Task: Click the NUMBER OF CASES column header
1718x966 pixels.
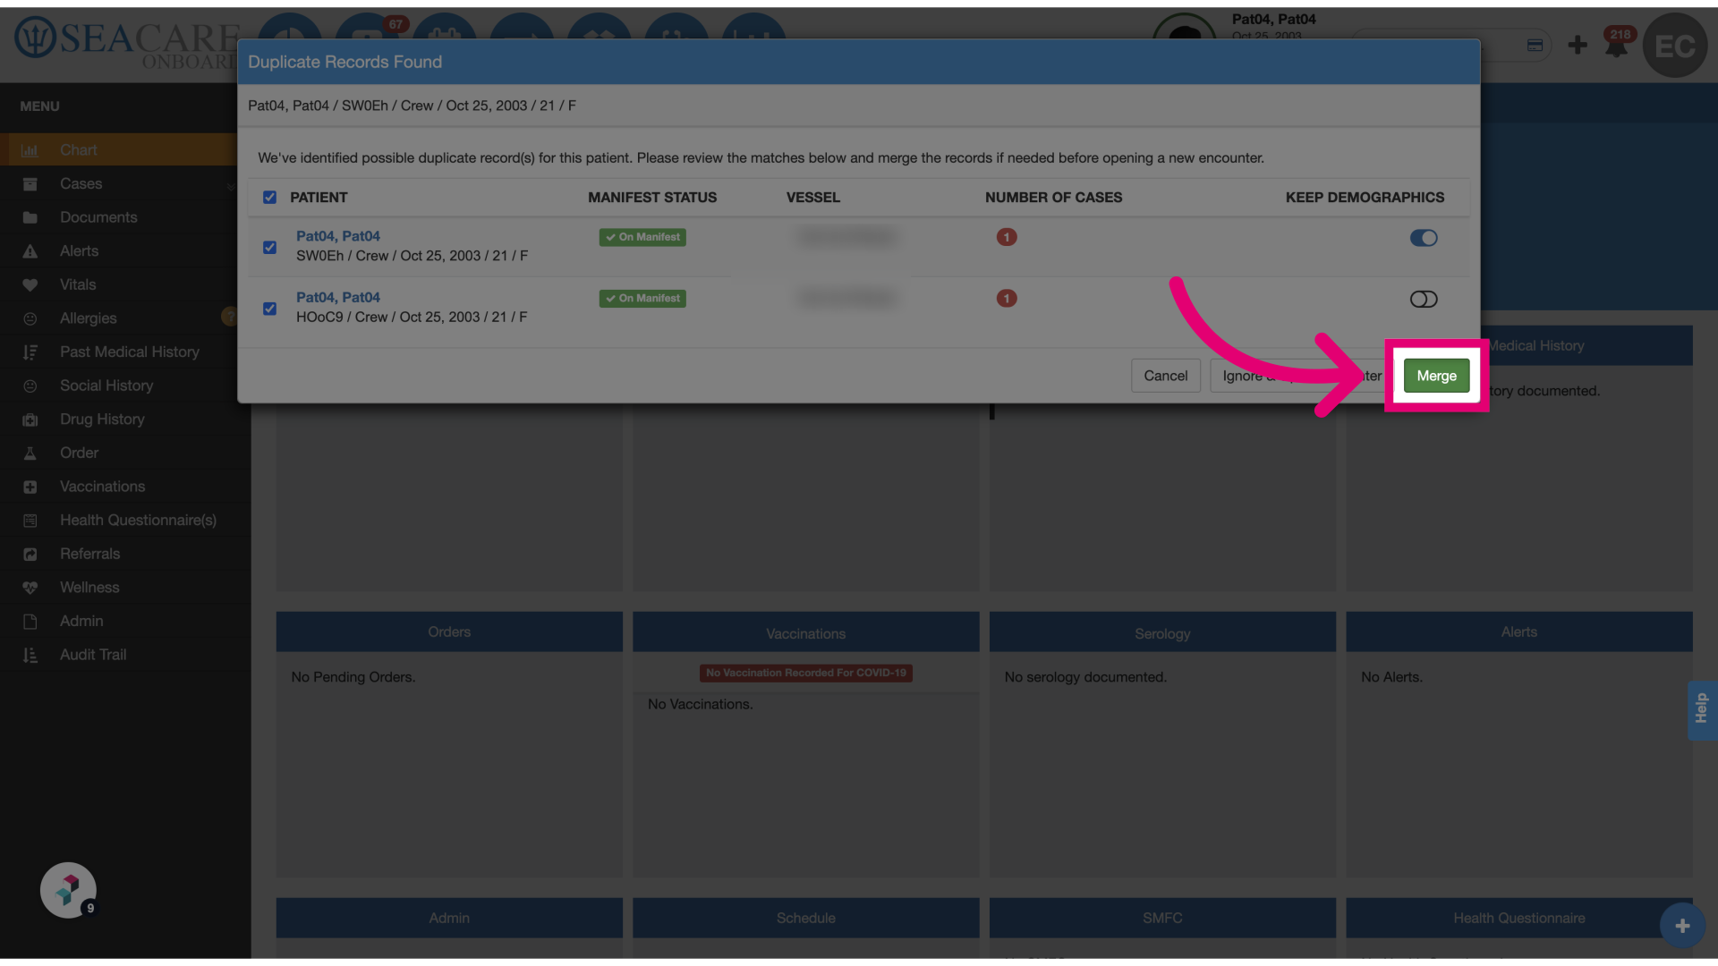Action: click(x=1053, y=197)
